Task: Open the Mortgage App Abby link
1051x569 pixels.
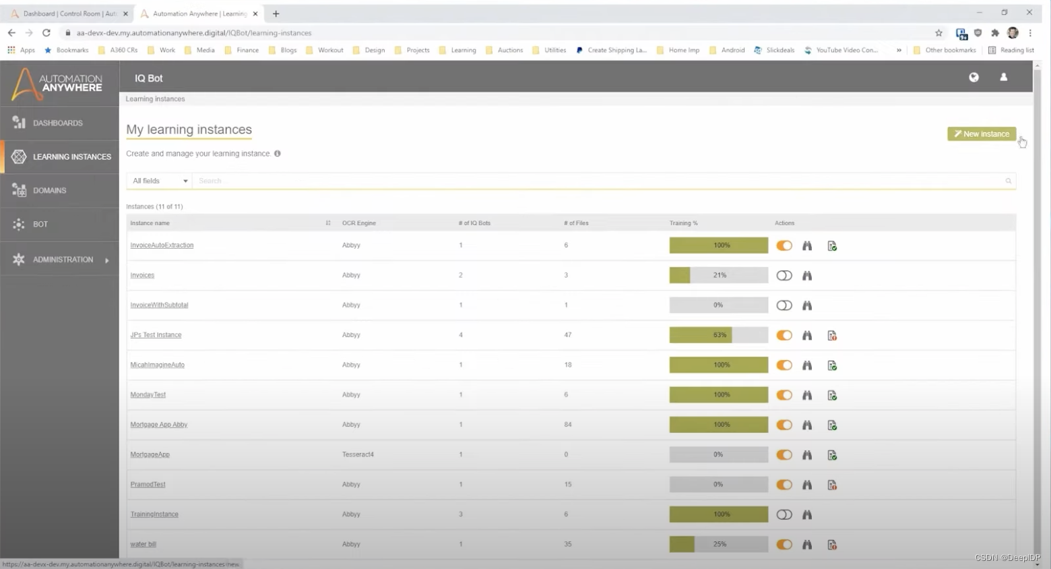Action: (x=159, y=425)
